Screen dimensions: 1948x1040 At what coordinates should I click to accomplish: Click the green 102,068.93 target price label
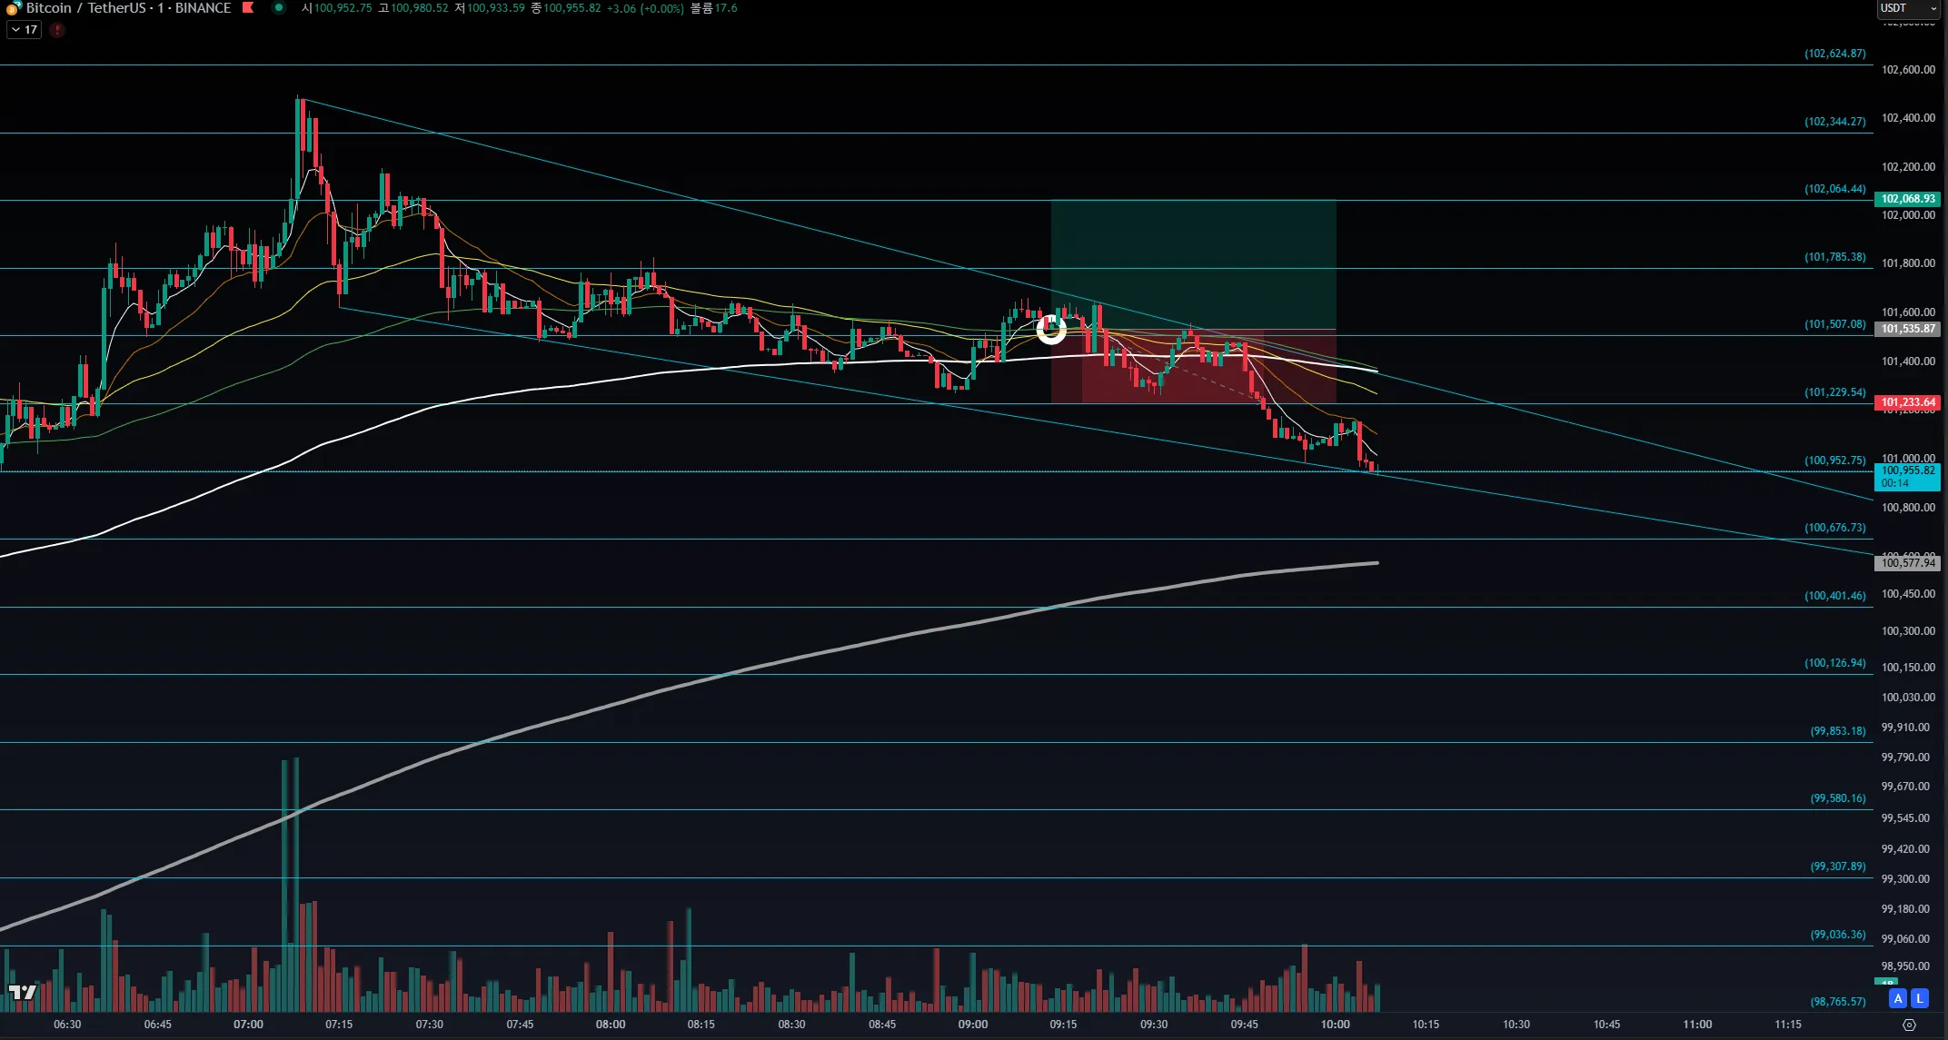tap(1907, 199)
